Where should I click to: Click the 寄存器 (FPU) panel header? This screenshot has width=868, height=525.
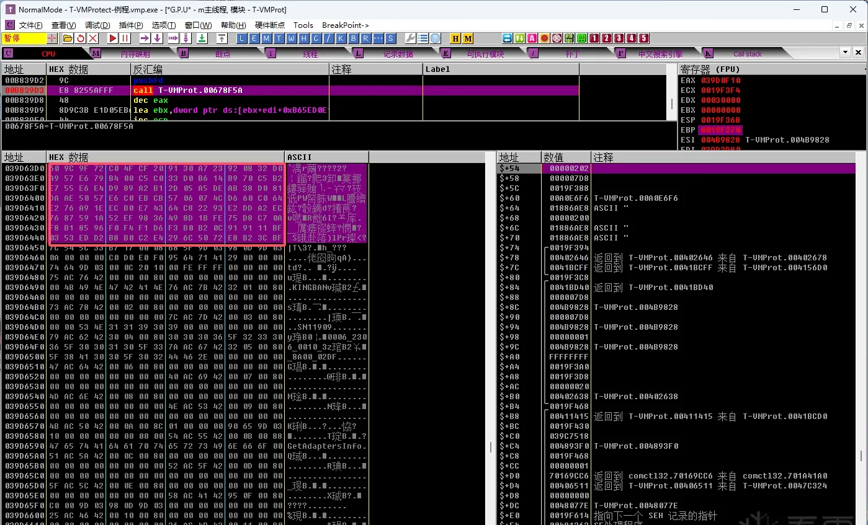coord(772,69)
